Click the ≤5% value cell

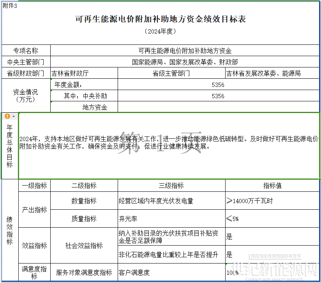click(272, 219)
